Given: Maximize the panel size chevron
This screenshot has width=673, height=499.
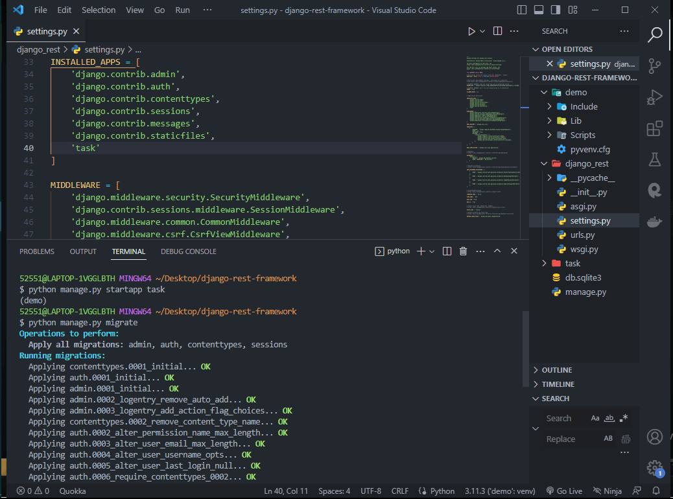Looking at the screenshot, I should coord(497,251).
